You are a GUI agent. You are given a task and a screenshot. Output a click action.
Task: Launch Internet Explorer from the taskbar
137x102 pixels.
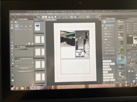[17, 88]
